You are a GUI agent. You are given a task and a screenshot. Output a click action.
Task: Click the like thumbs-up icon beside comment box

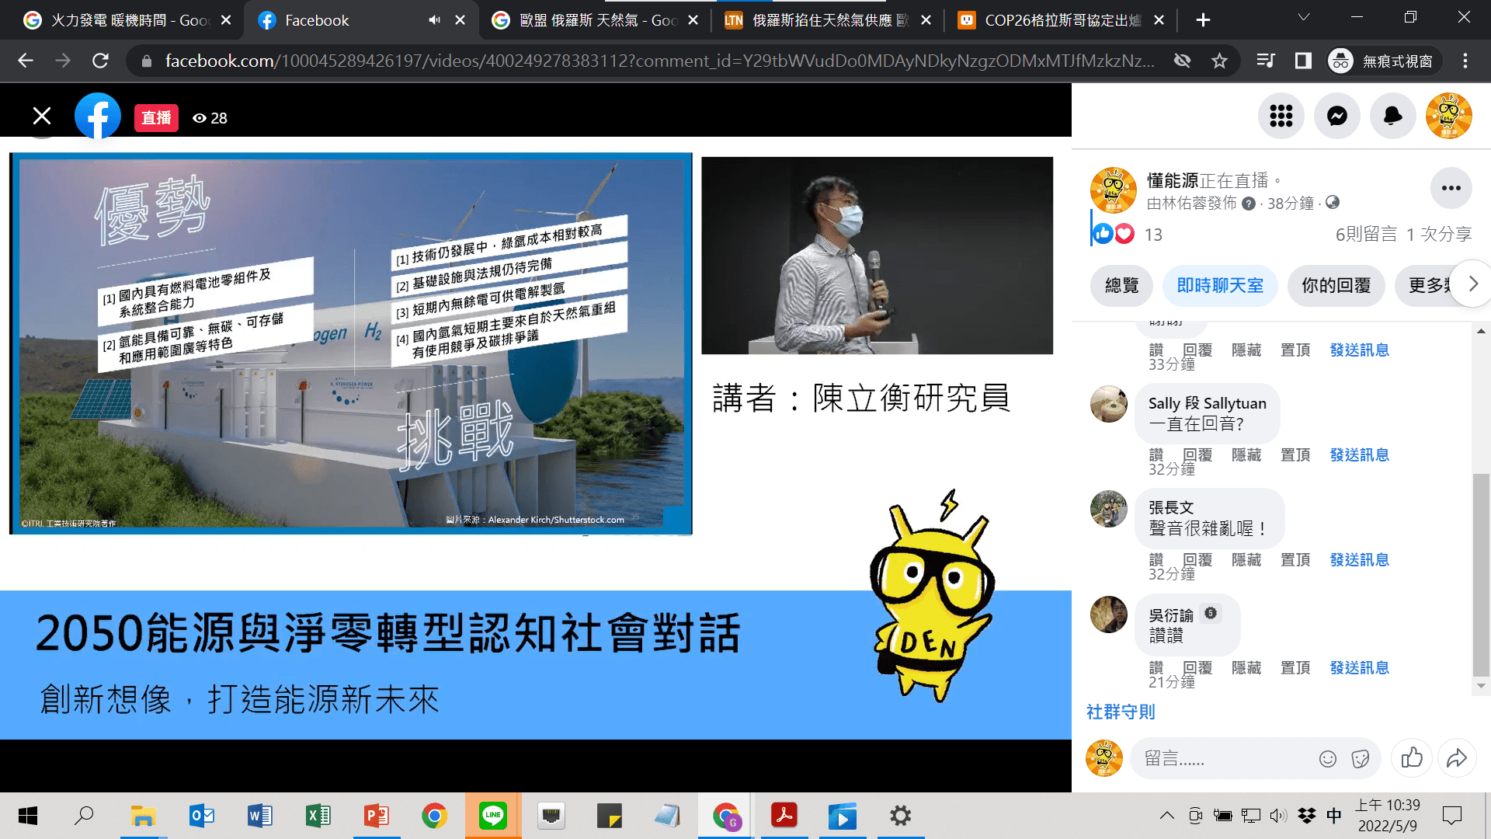point(1412,757)
